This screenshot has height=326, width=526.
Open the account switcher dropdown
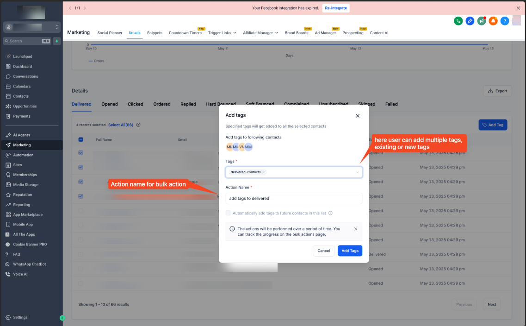click(x=32, y=27)
